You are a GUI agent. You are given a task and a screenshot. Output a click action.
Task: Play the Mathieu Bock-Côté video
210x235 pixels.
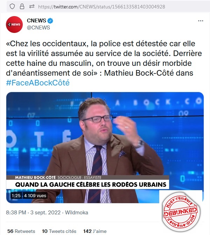[x=105, y=147]
